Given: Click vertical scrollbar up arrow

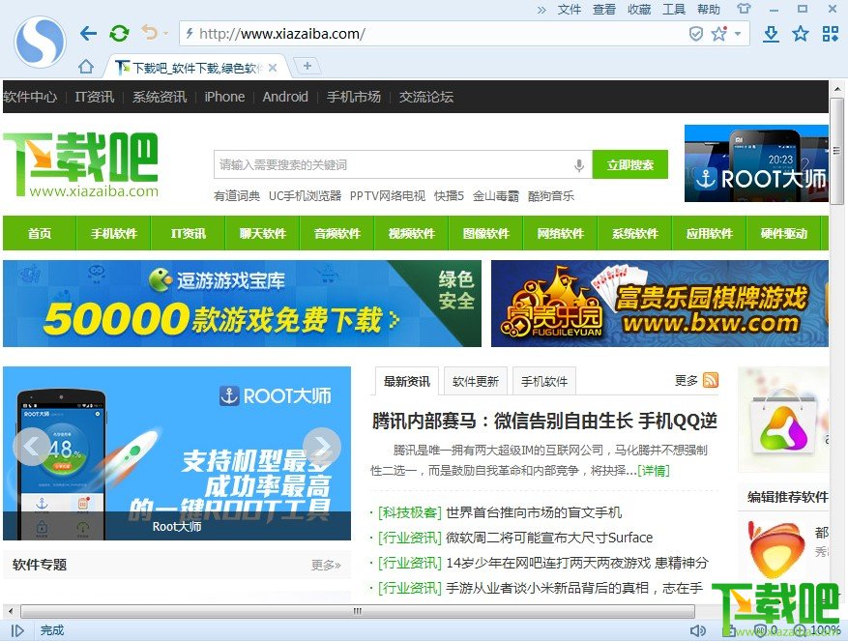Looking at the screenshot, I should [x=837, y=89].
